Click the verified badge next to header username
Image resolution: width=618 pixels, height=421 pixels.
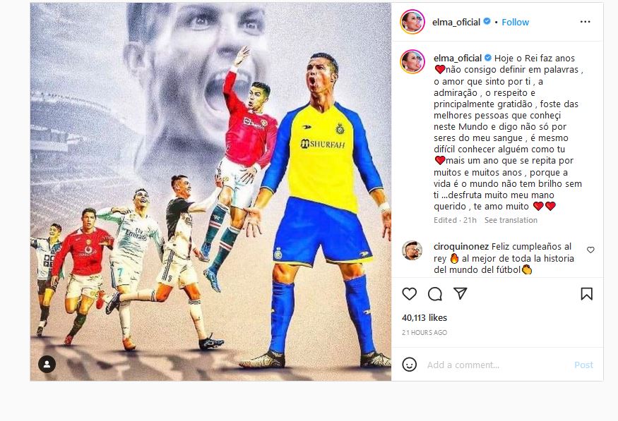487,22
